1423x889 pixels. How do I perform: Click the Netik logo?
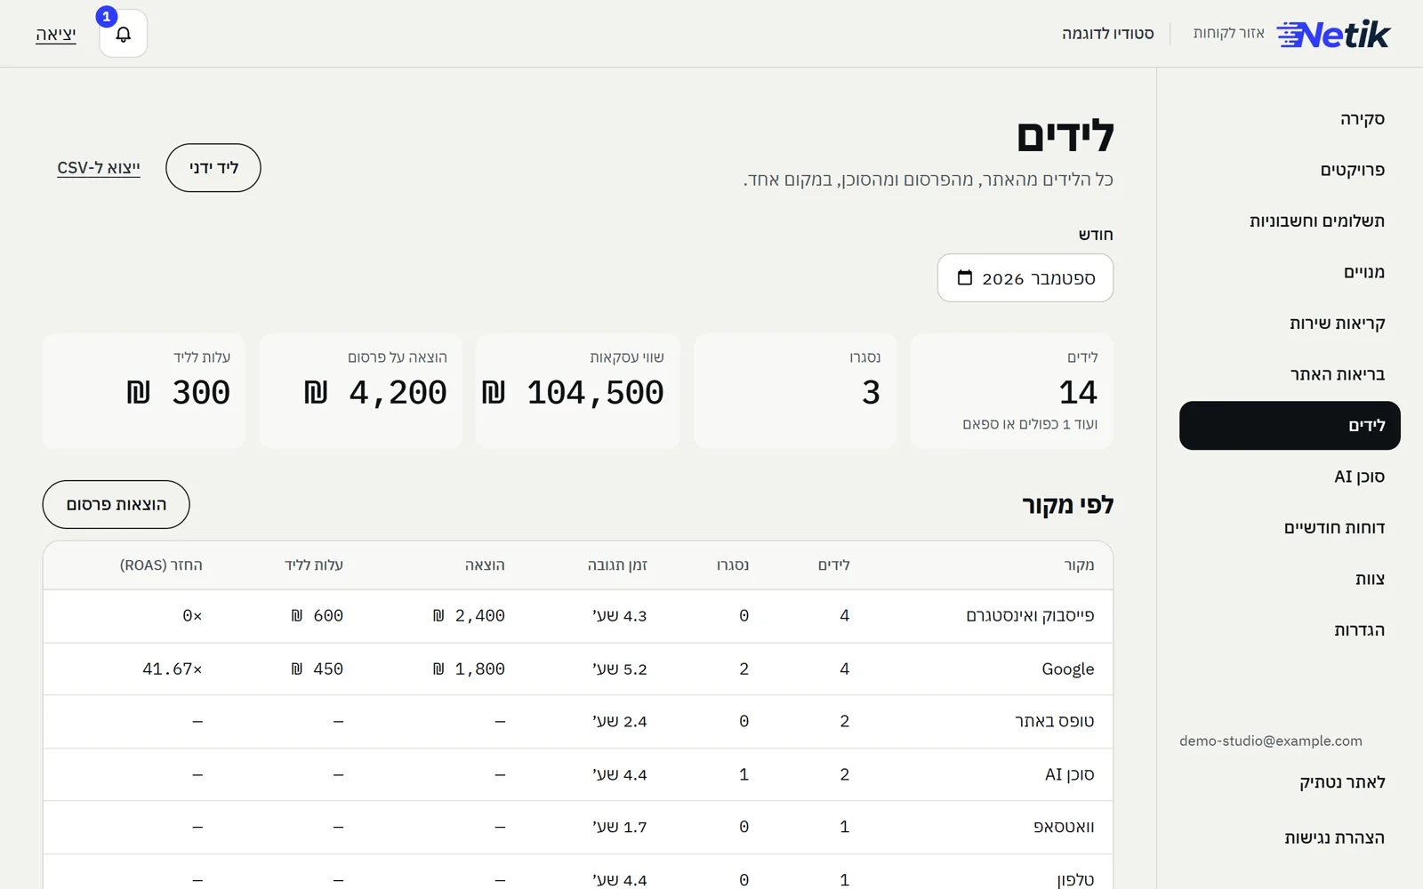(x=1332, y=34)
